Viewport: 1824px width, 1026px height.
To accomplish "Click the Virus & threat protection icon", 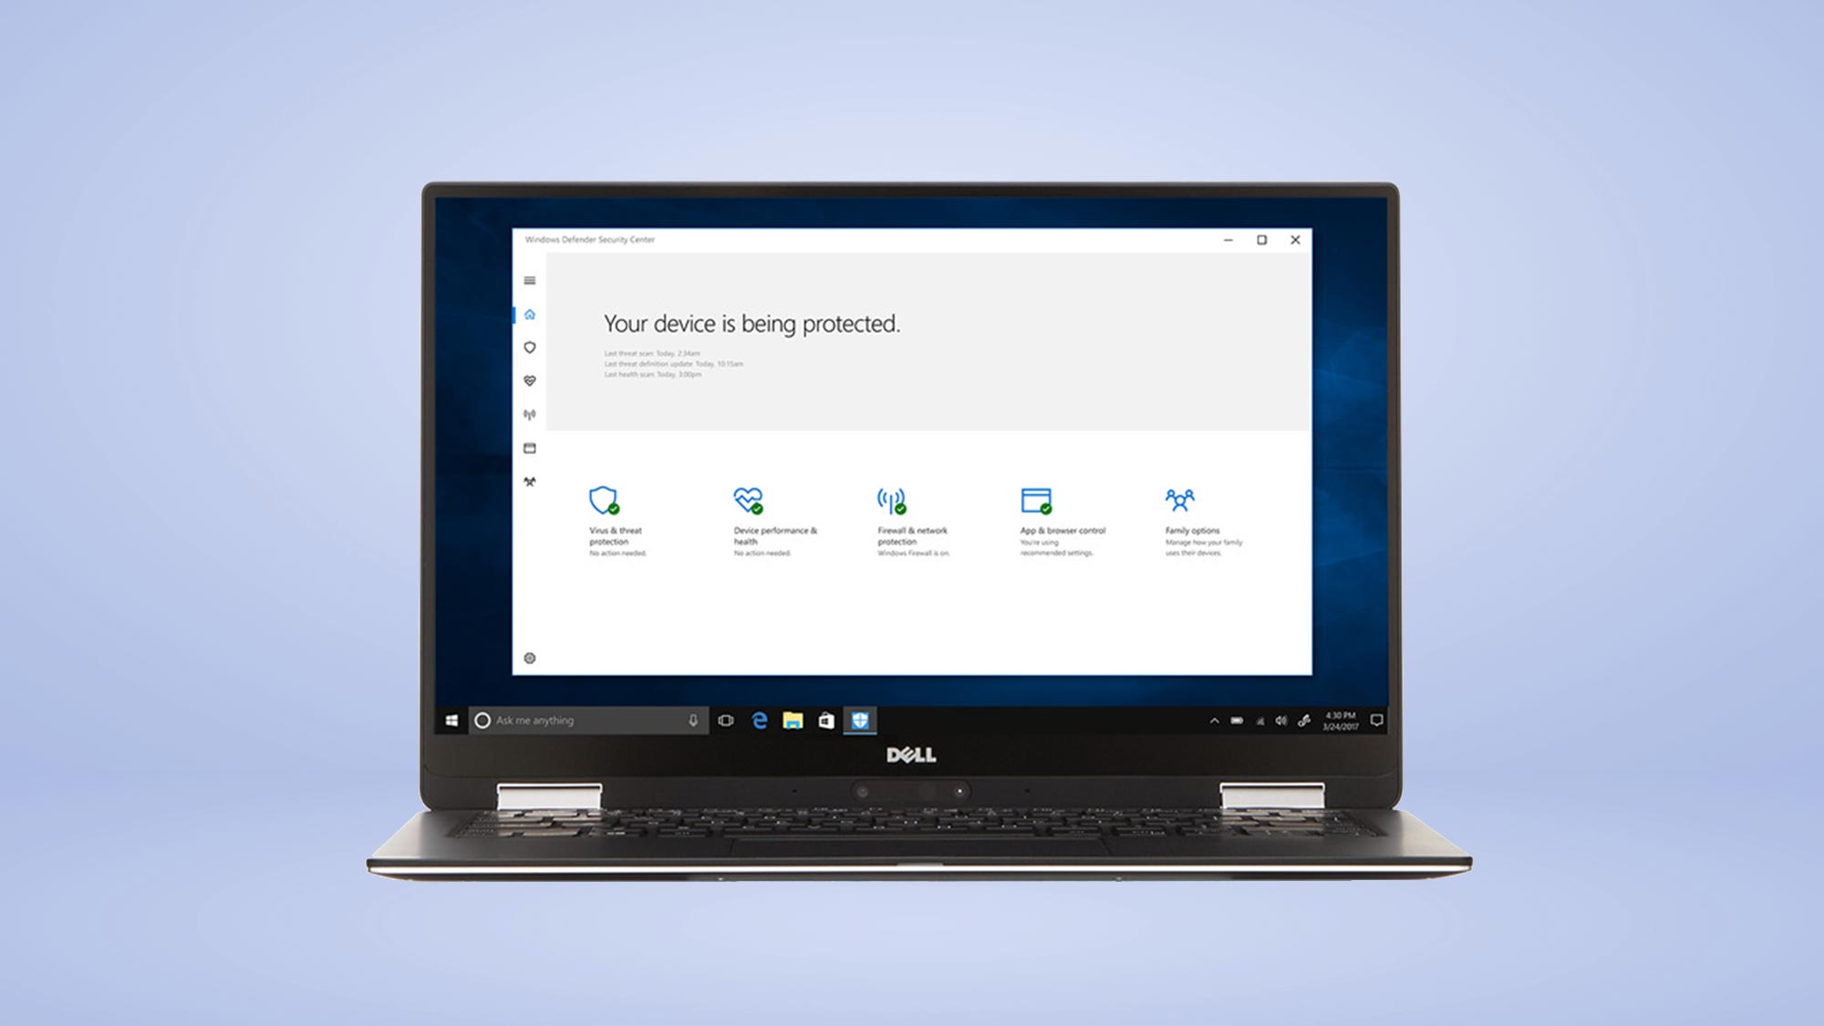I will pyautogui.click(x=605, y=501).
